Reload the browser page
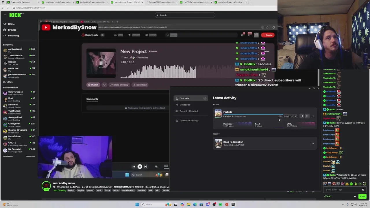370x208 pixels. 8,8
